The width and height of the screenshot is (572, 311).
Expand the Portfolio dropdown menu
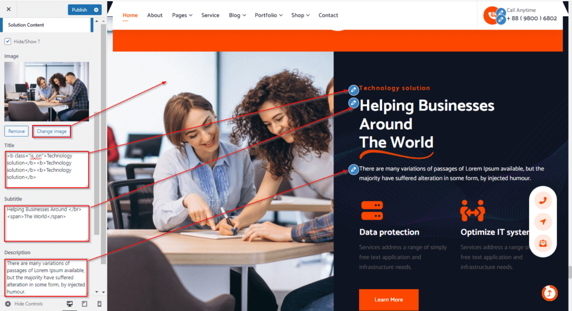[x=269, y=15]
